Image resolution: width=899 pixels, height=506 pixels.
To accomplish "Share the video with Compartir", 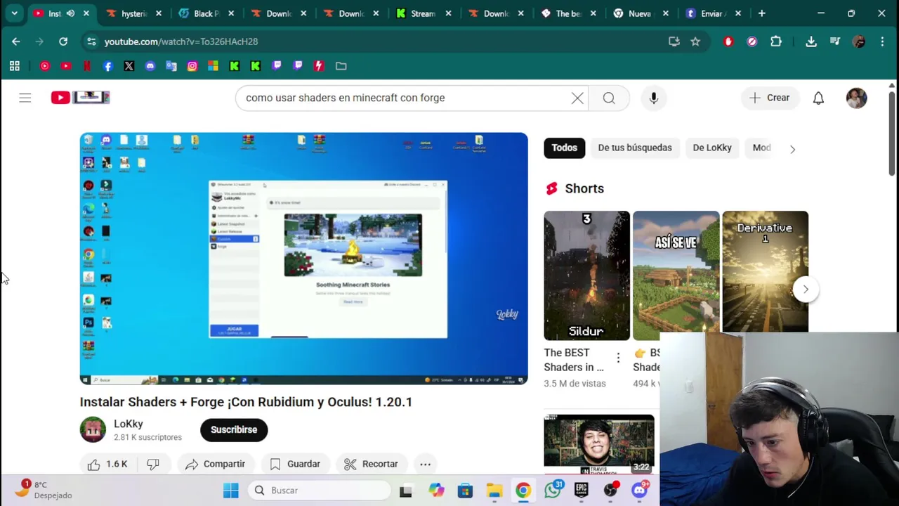I will [x=215, y=464].
